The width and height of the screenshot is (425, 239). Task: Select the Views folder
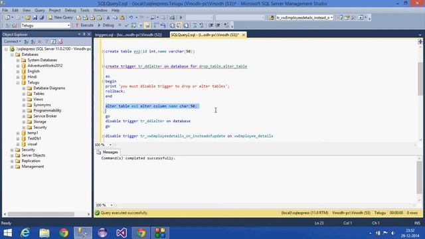[38, 100]
